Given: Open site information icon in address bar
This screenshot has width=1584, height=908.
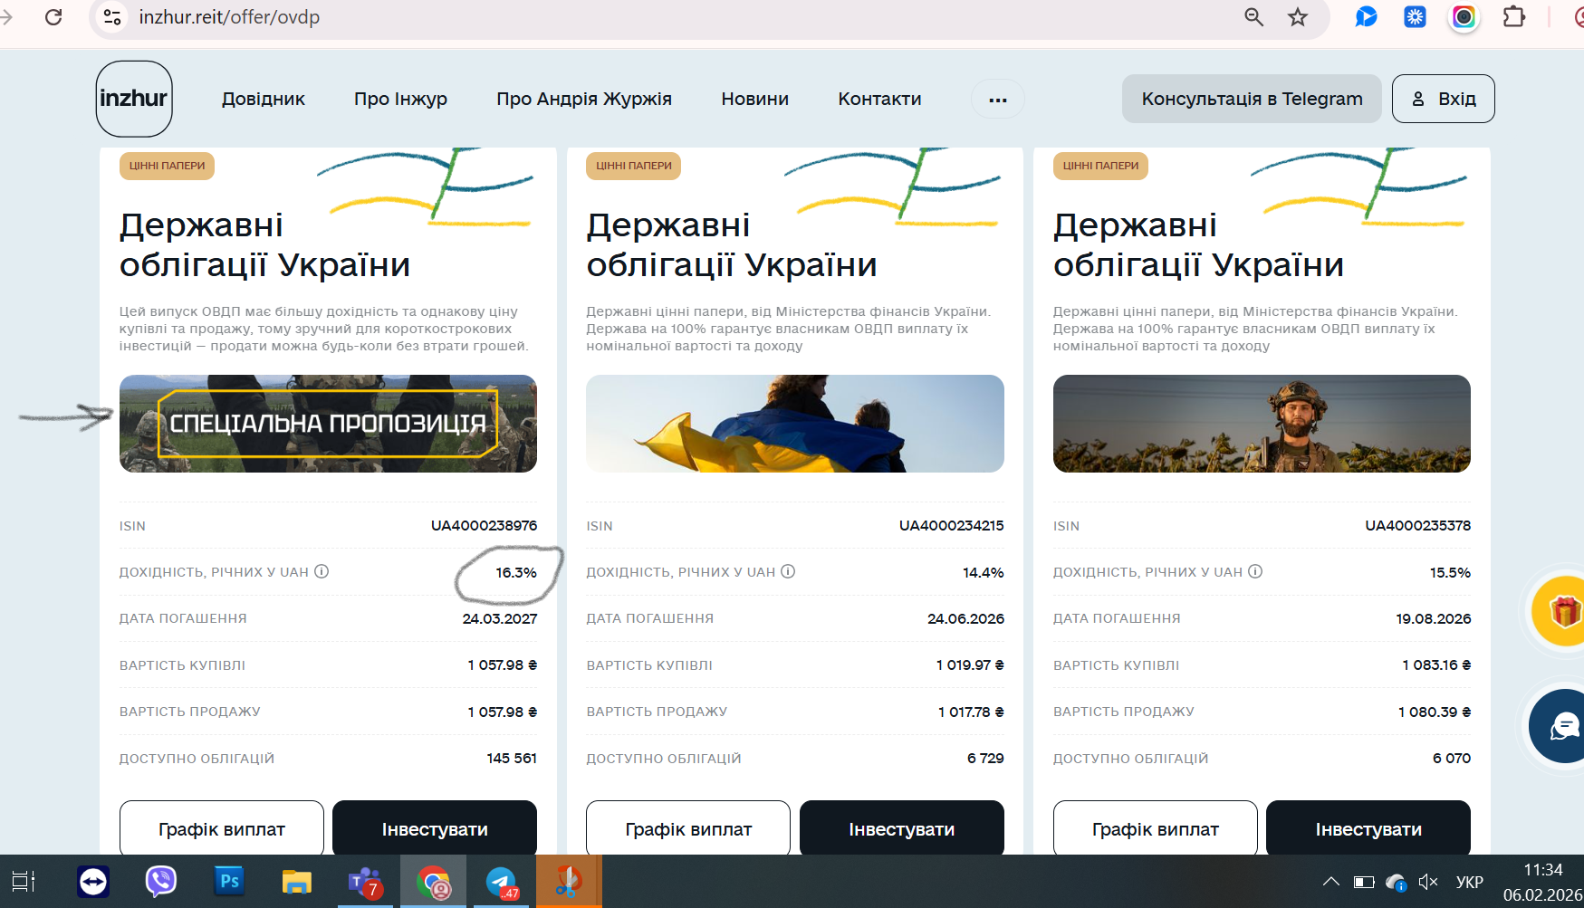Looking at the screenshot, I should [x=112, y=17].
